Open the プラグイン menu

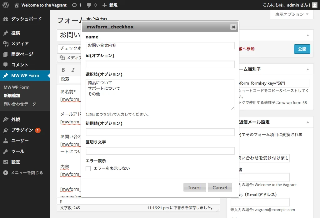point(25,130)
